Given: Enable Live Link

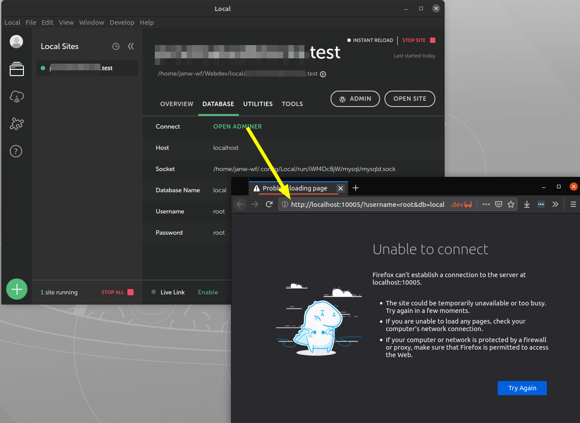Looking at the screenshot, I should [x=208, y=292].
